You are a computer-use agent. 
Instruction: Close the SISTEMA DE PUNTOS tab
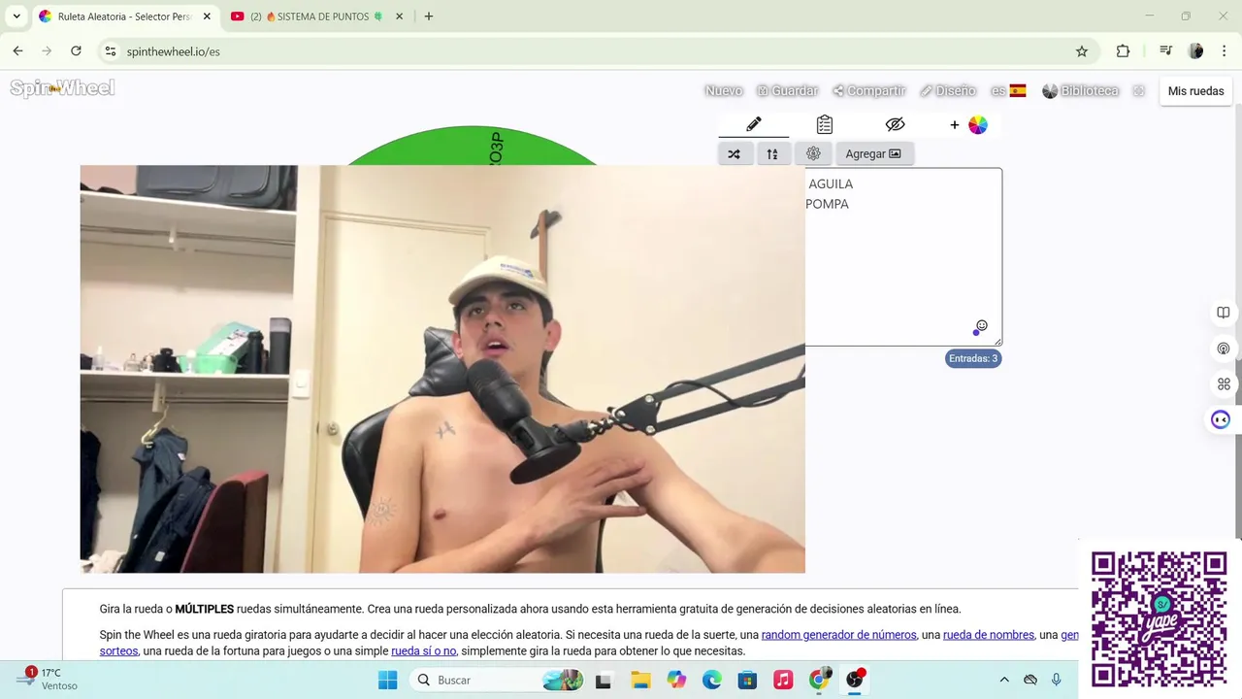tap(399, 17)
